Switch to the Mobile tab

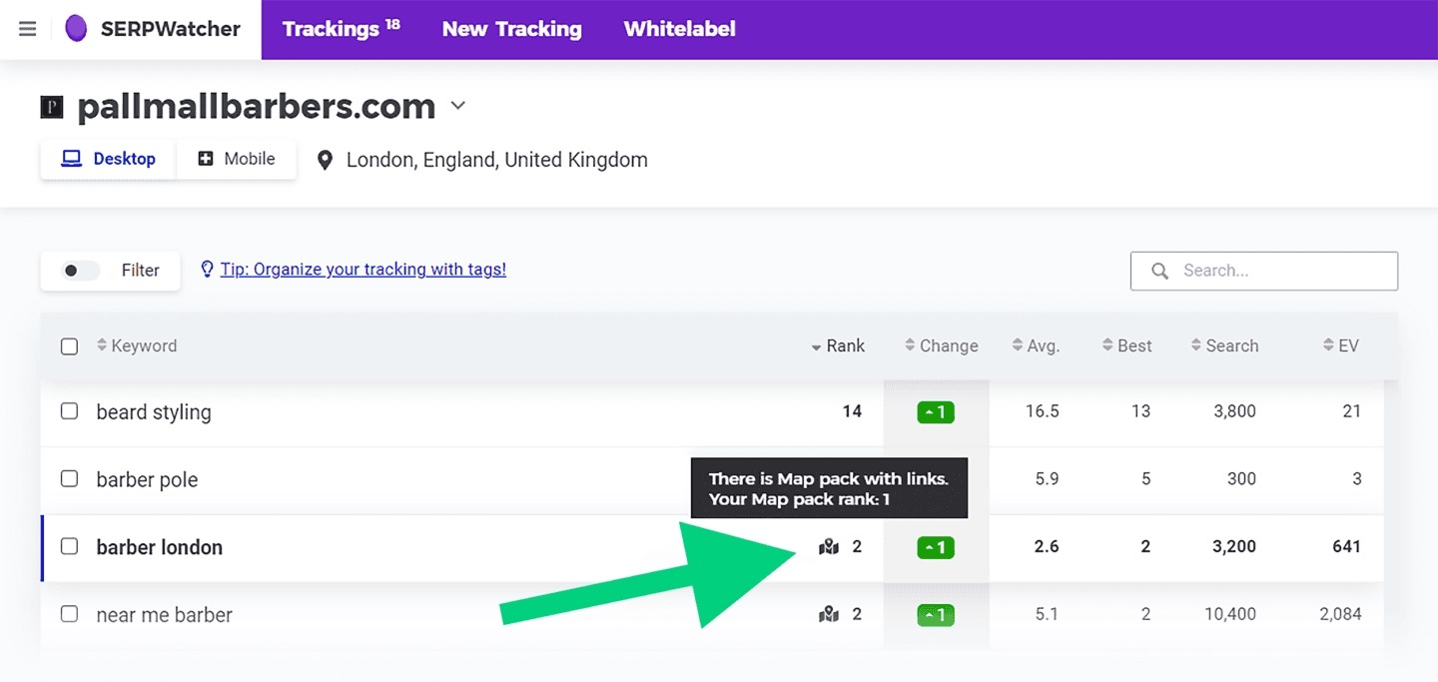(237, 158)
